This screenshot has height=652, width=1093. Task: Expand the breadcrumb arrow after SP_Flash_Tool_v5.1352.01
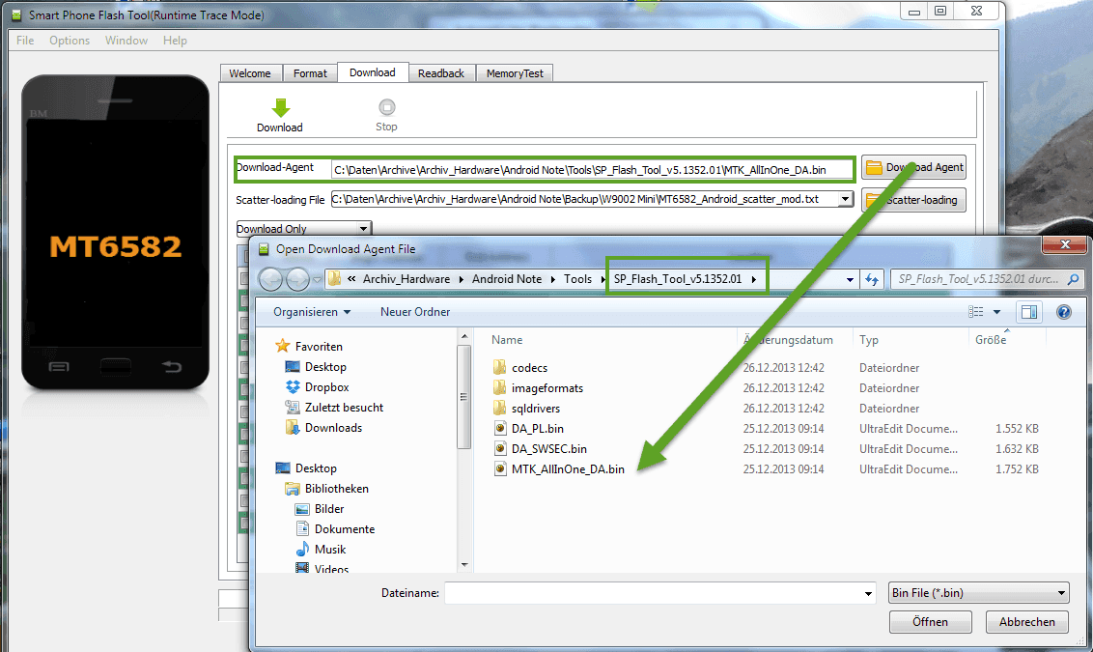coord(754,279)
